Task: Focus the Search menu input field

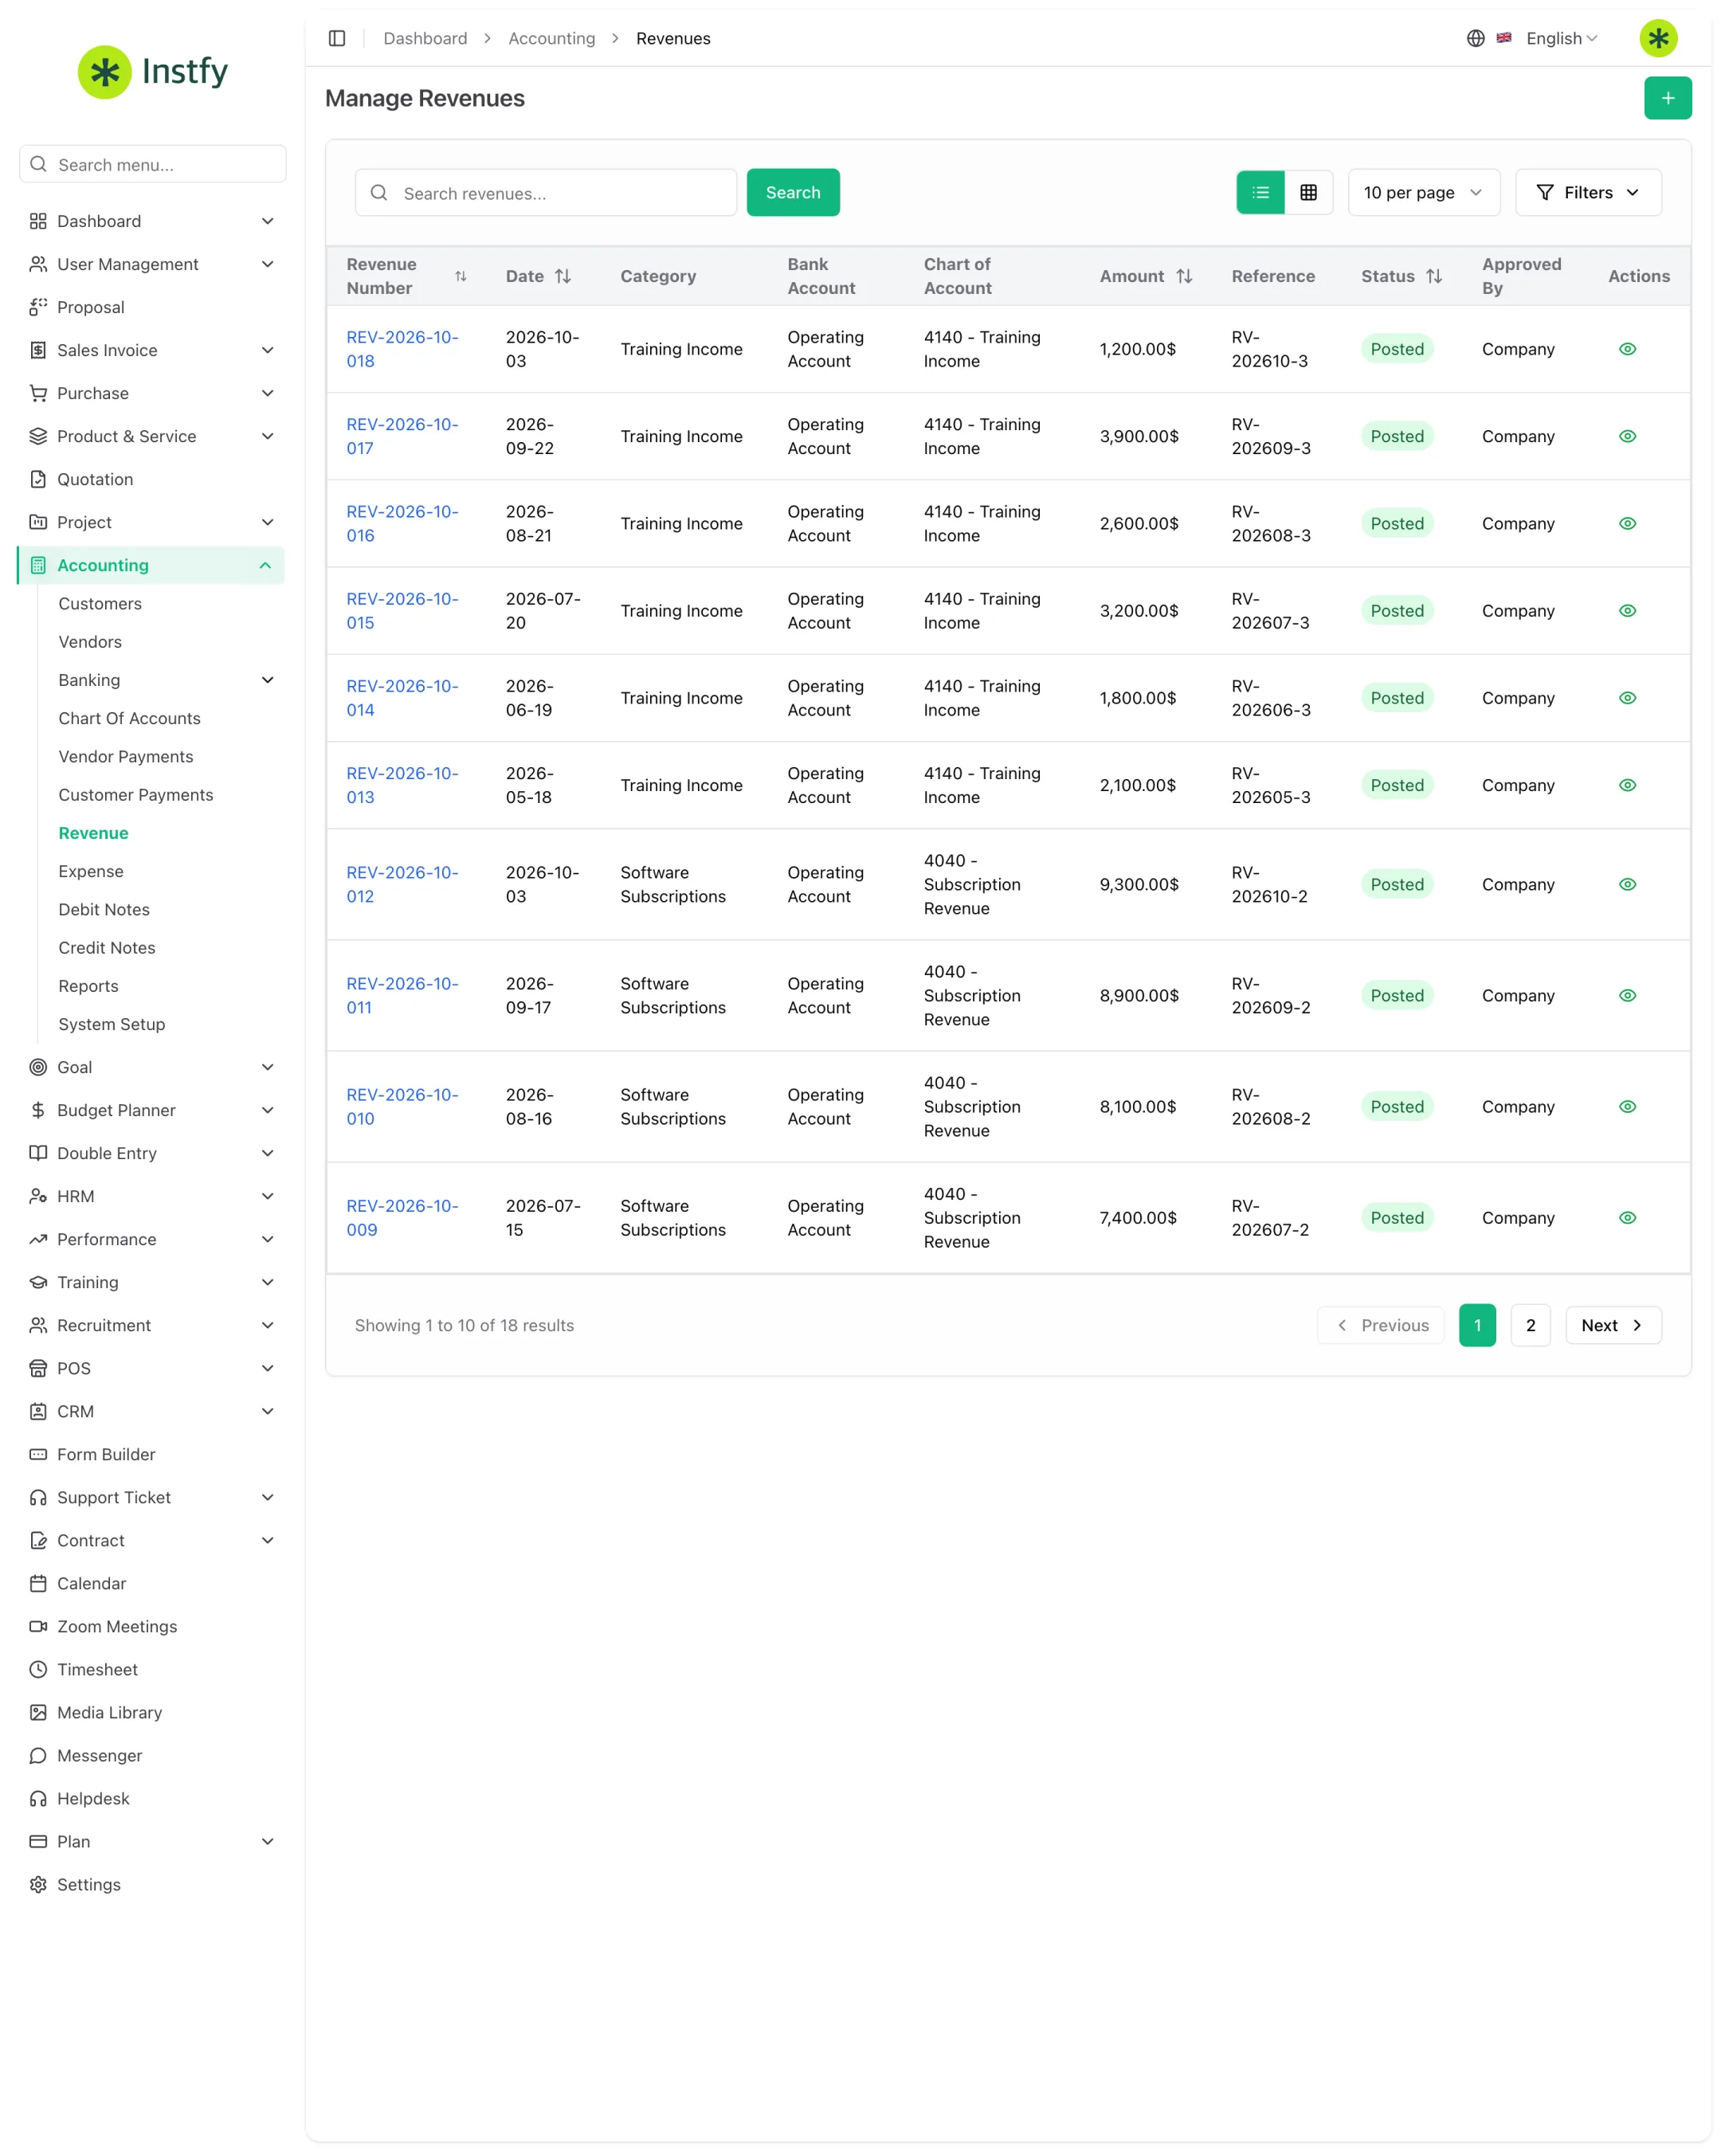Action: 153,165
